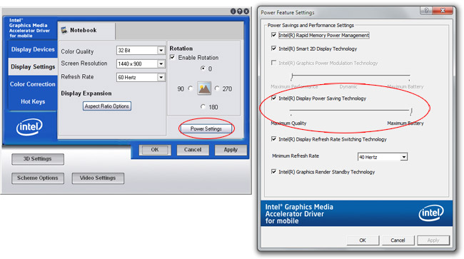Click Cancel in Power Feature Settings dialog
Viewport: 464px width, 259px height.
tap(398, 240)
